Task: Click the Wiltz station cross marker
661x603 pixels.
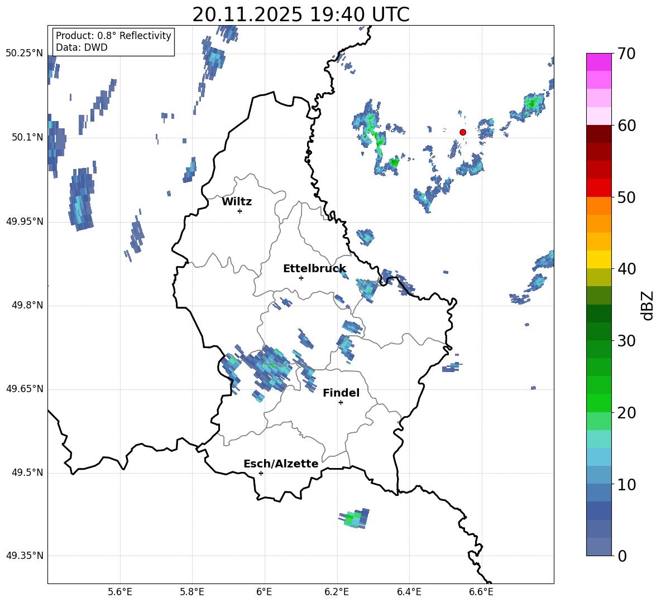Action: click(x=240, y=211)
